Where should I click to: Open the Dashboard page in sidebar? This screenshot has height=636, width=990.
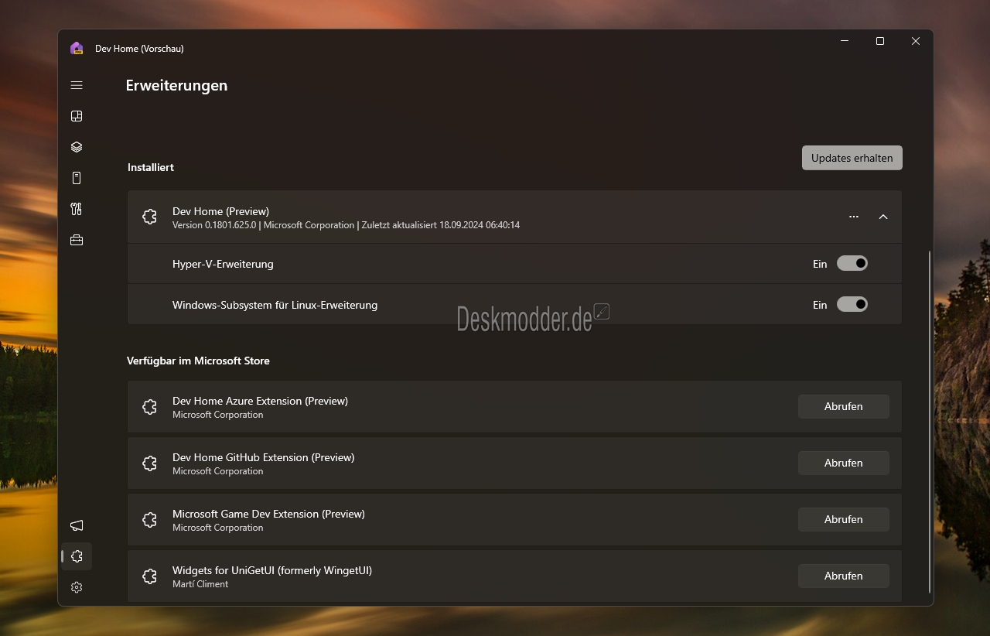(x=77, y=116)
